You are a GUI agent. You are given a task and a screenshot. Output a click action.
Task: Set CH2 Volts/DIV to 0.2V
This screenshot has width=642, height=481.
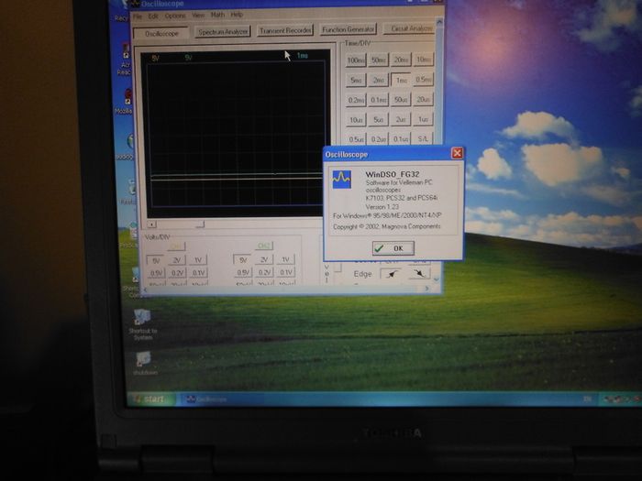click(264, 272)
